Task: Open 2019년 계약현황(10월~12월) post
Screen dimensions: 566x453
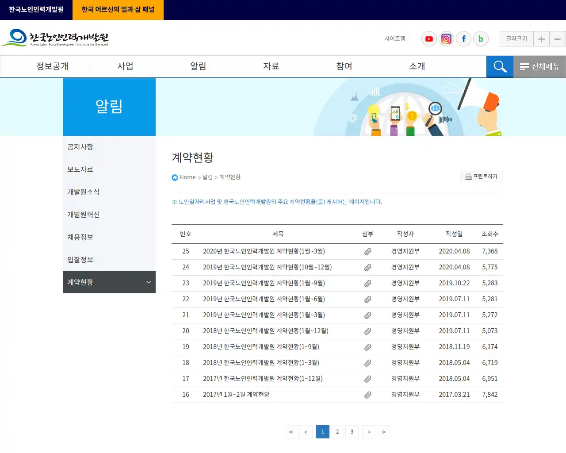Action: point(268,267)
